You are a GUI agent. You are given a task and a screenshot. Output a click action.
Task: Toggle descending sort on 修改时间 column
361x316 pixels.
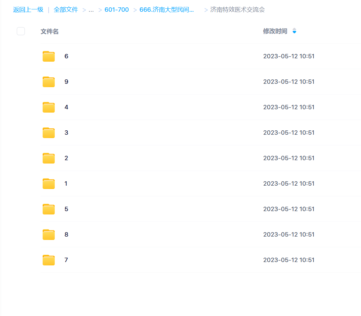coord(294,33)
